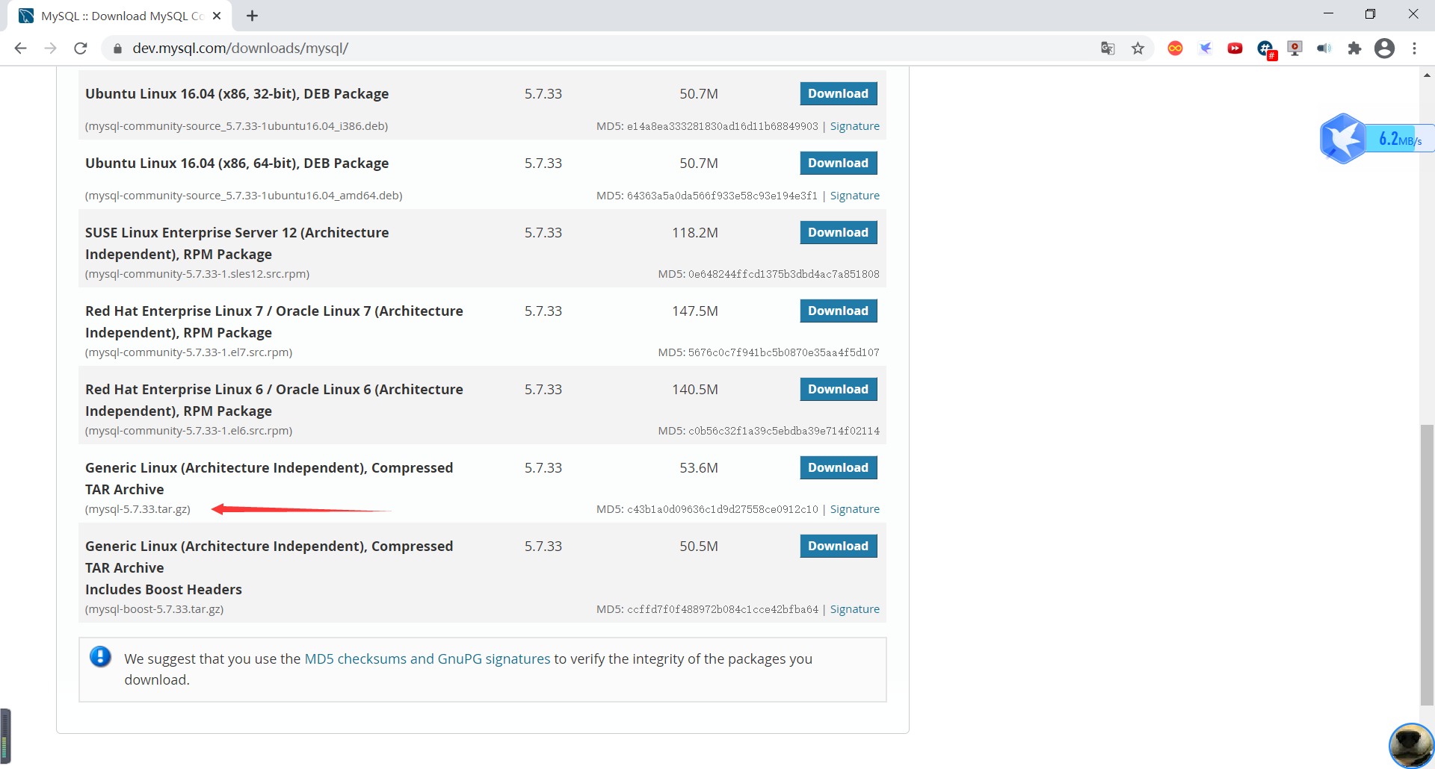Click the floating blue bird download widget
The image size is (1435, 769).
[x=1342, y=138]
